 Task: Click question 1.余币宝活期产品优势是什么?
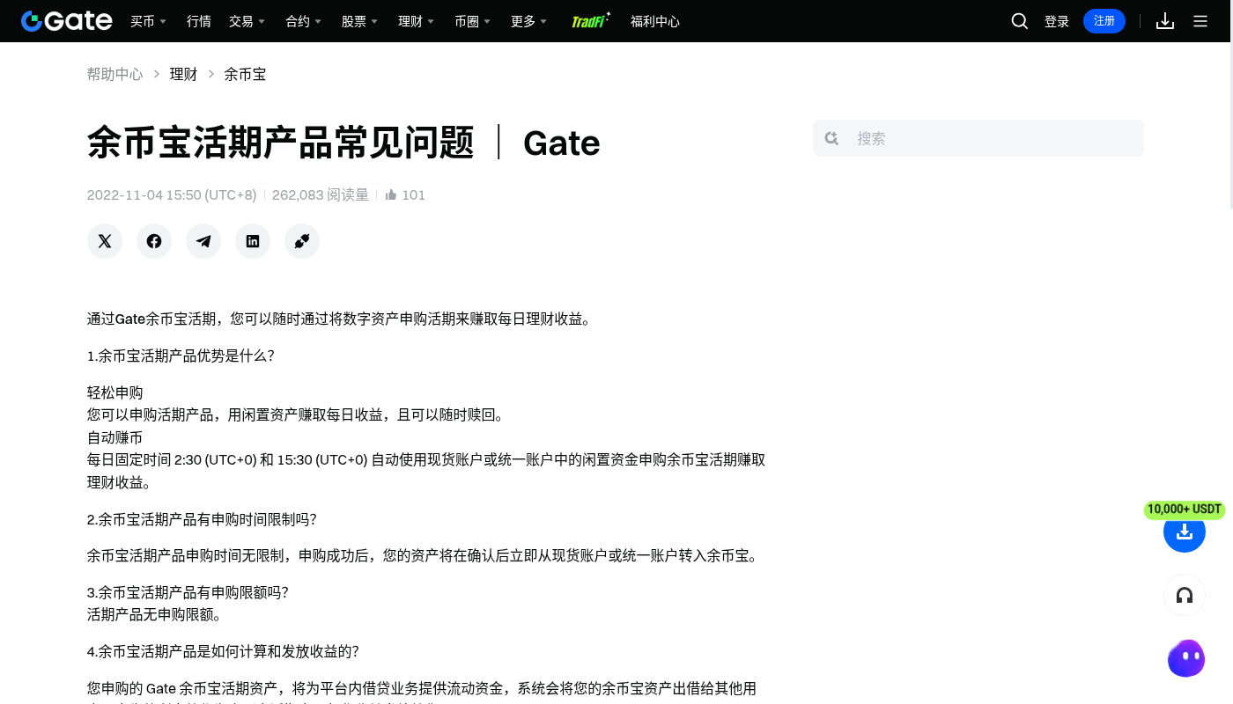click(x=181, y=356)
